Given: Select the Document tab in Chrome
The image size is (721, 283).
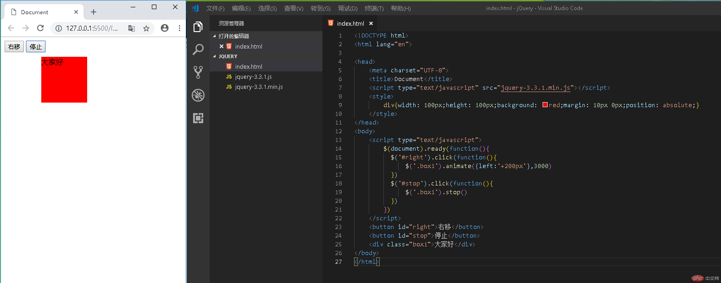Looking at the screenshot, I should pyautogui.click(x=44, y=12).
